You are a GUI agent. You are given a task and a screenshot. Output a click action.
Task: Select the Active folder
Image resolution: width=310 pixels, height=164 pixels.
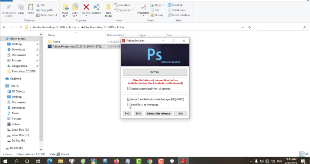56,42
